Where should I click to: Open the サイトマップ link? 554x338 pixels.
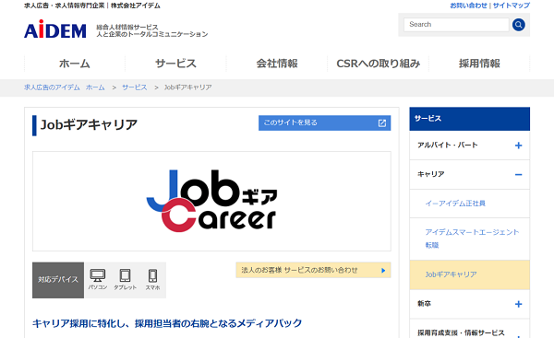512,6
